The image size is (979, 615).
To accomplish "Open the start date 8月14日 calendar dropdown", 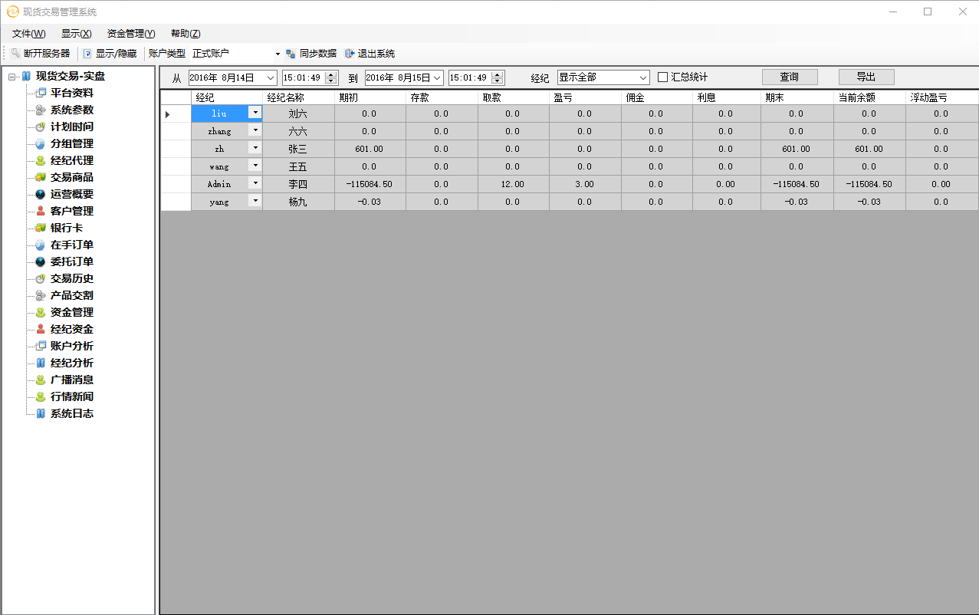I will [271, 77].
